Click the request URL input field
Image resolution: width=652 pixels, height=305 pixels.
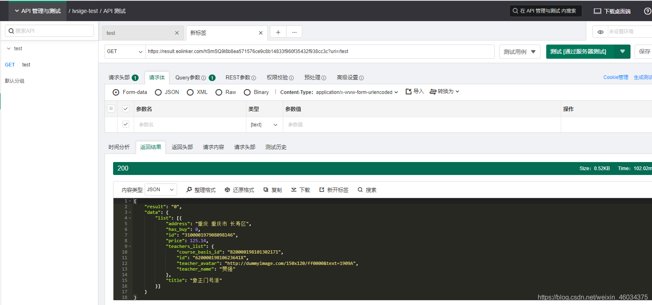pyautogui.click(x=320, y=51)
